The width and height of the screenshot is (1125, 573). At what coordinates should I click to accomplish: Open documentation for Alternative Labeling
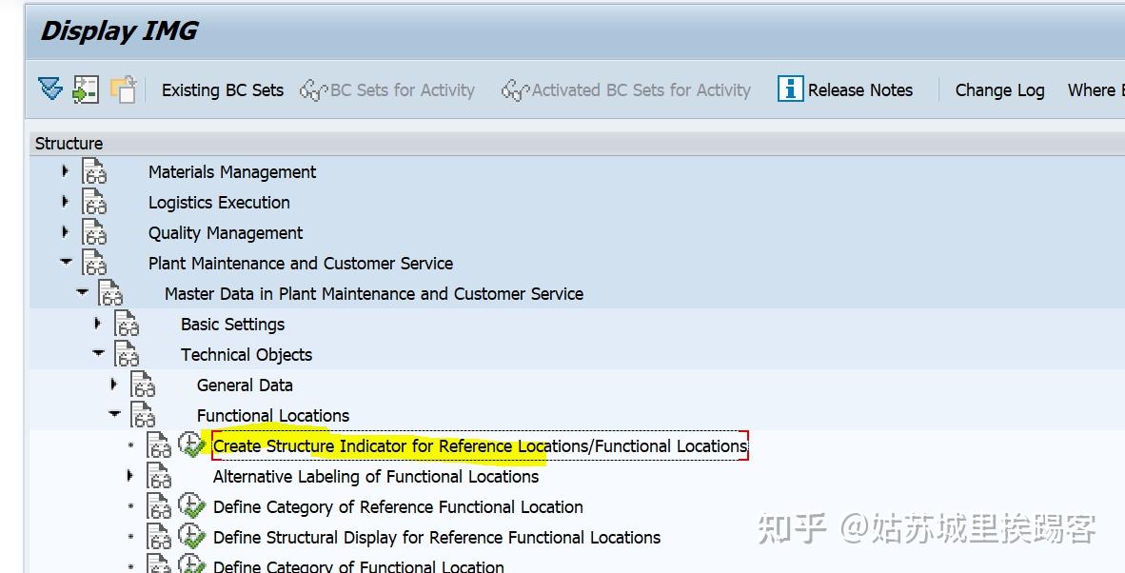click(159, 476)
